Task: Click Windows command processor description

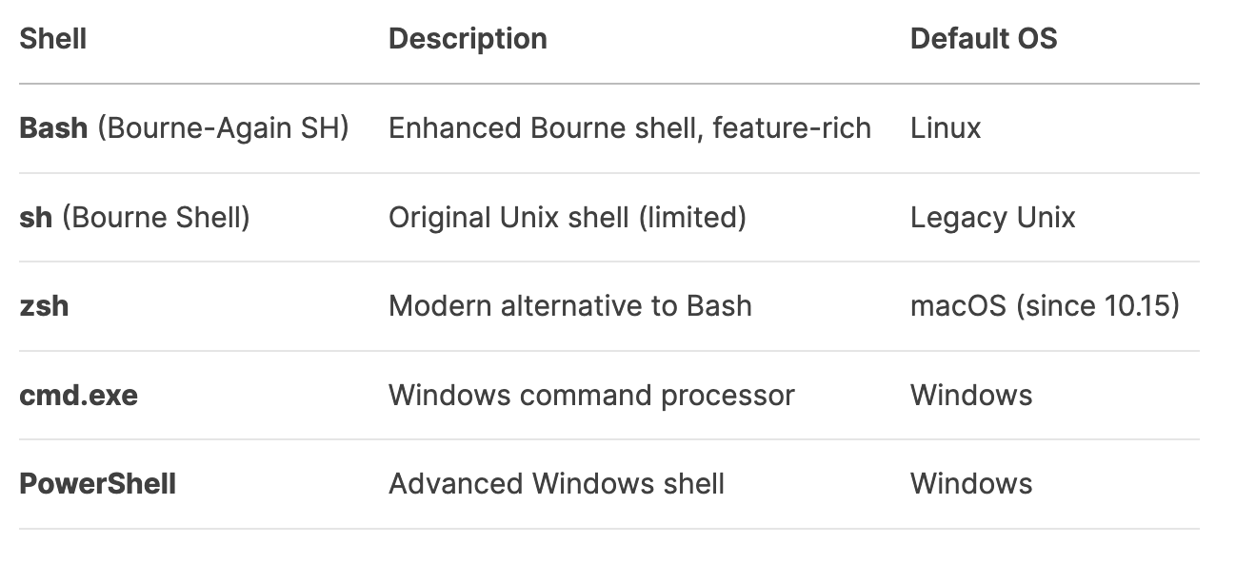Action: pos(591,395)
